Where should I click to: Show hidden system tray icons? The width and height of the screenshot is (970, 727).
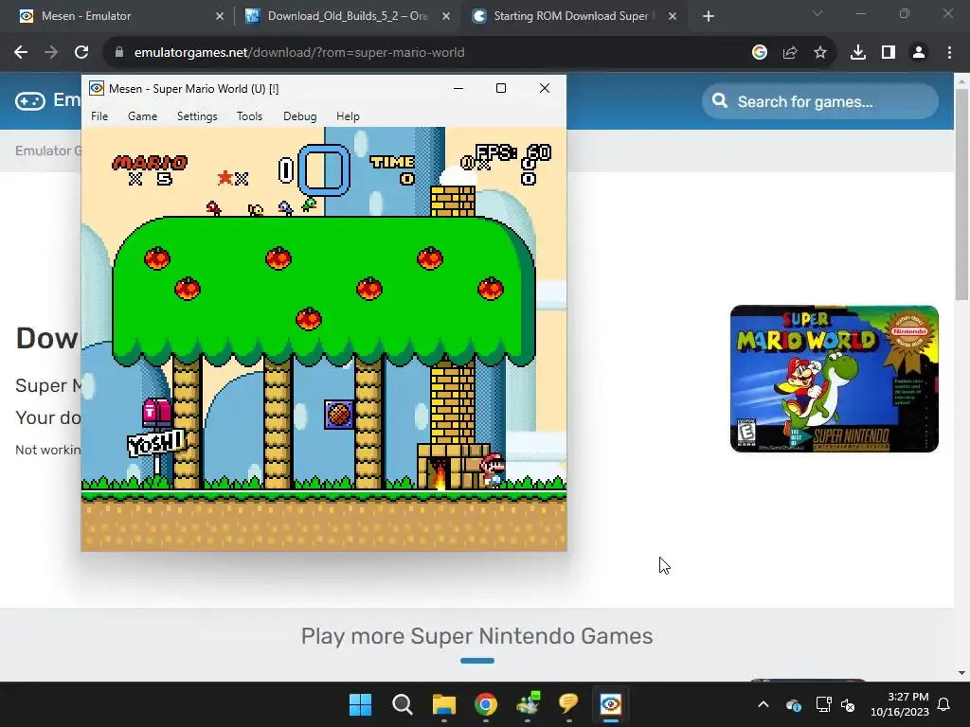[763, 704]
